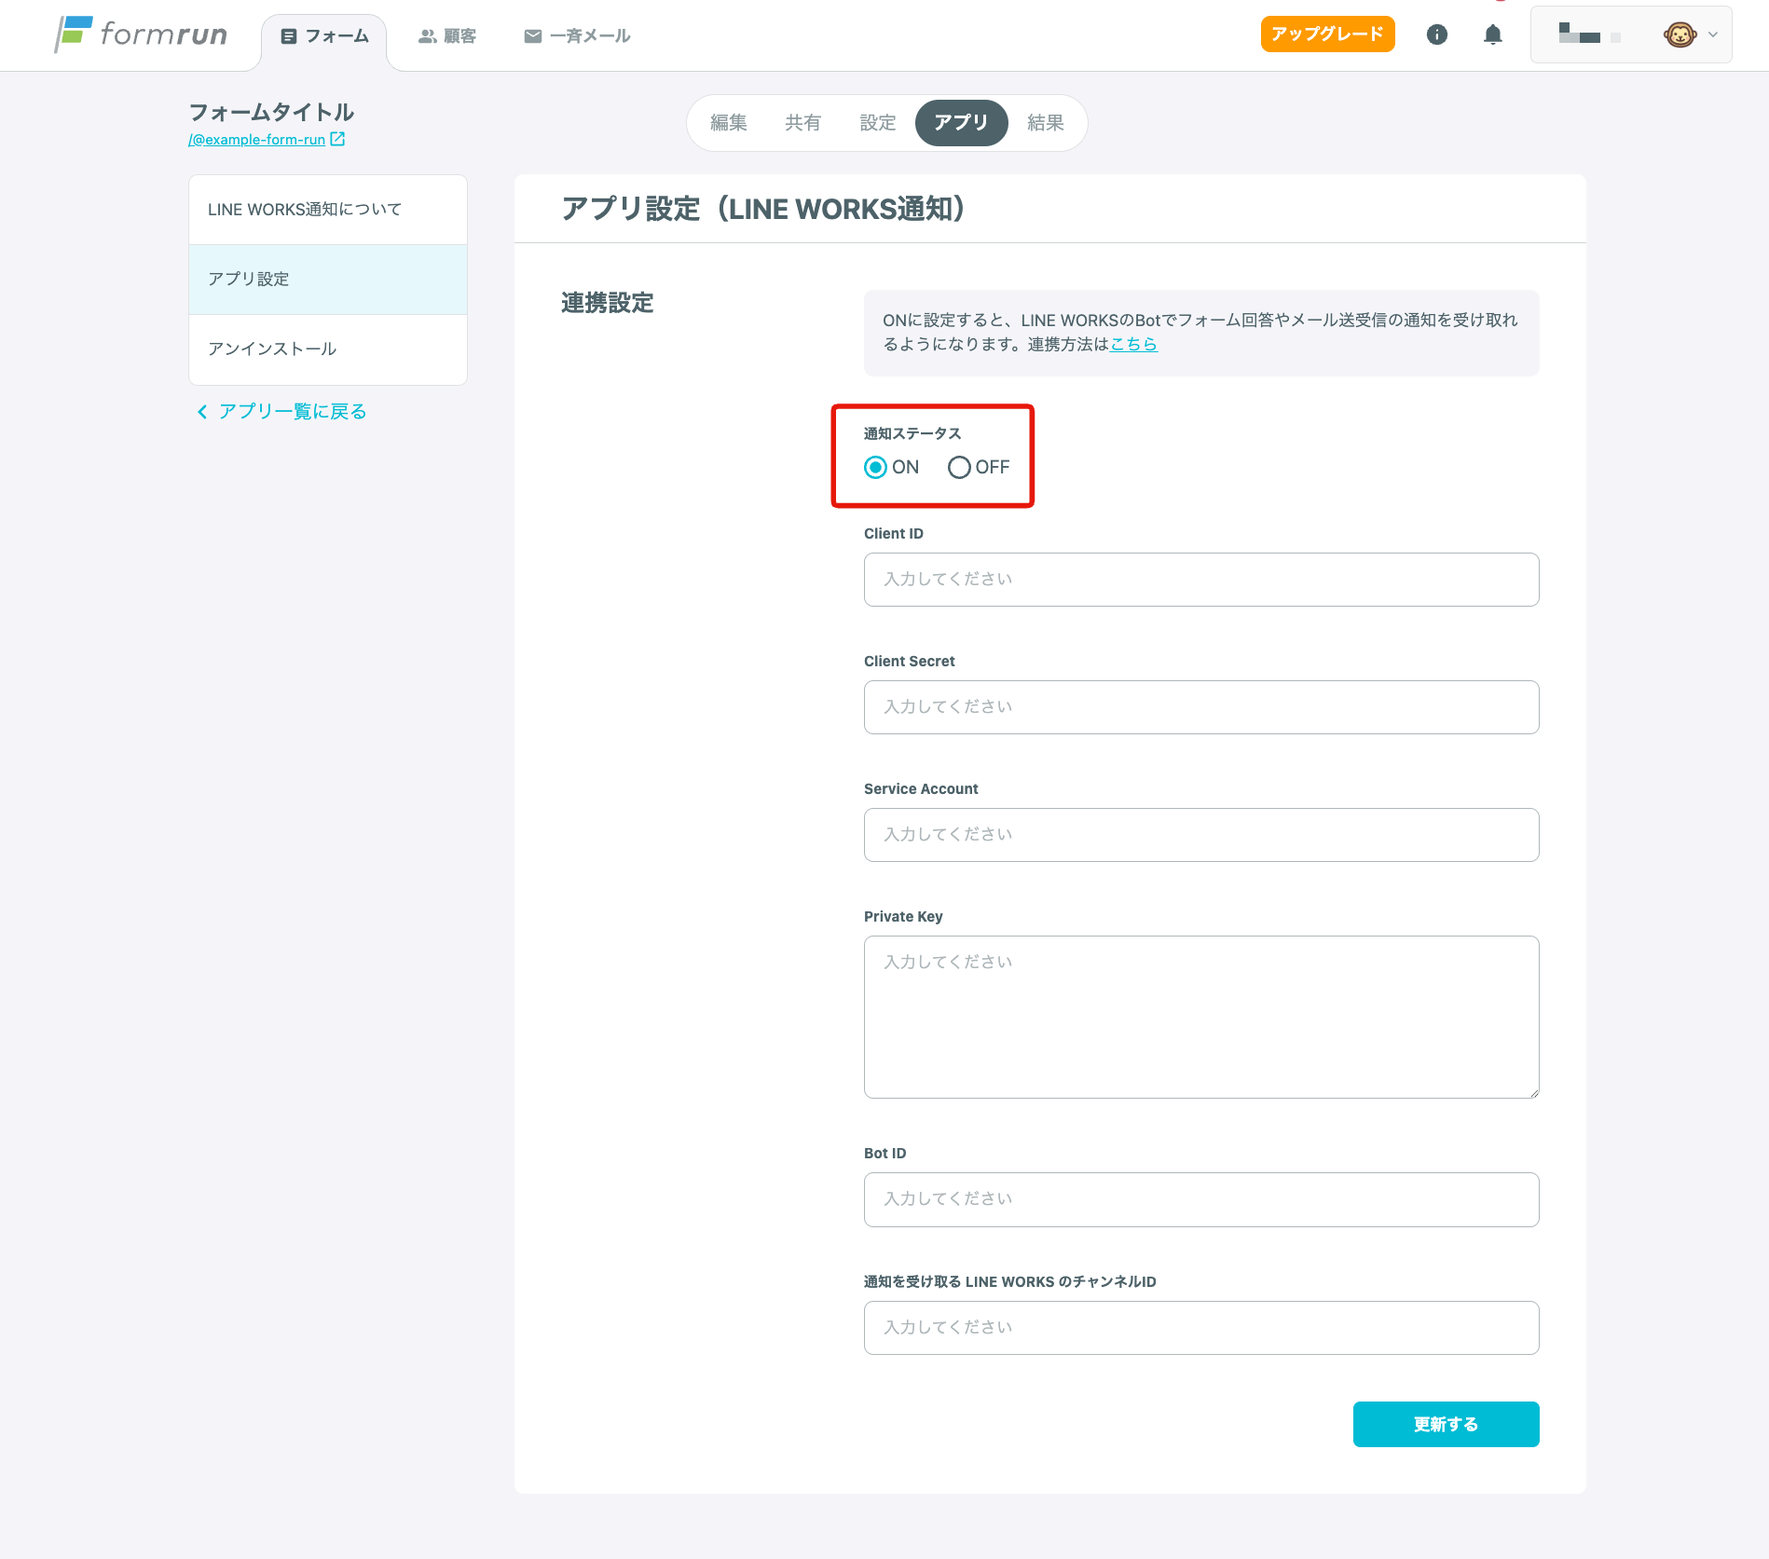The width and height of the screenshot is (1769, 1559).
Task: Expand the account dropdown arrow
Action: coord(1713,34)
